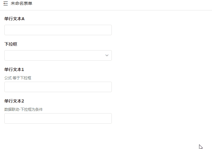
Task: Click the 单行文本2 field label
Action: coord(14,101)
